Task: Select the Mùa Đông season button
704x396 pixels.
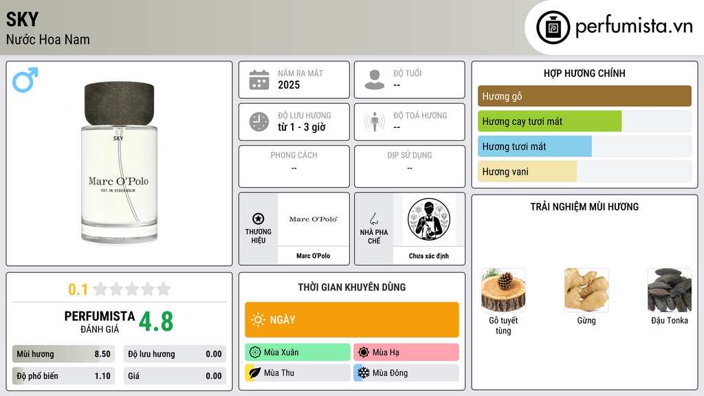Action: coord(406,373)
